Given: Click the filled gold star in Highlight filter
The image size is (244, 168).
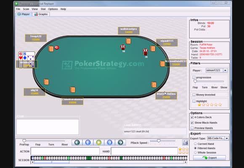Looking at the screenshot, I should coord(199,105).
